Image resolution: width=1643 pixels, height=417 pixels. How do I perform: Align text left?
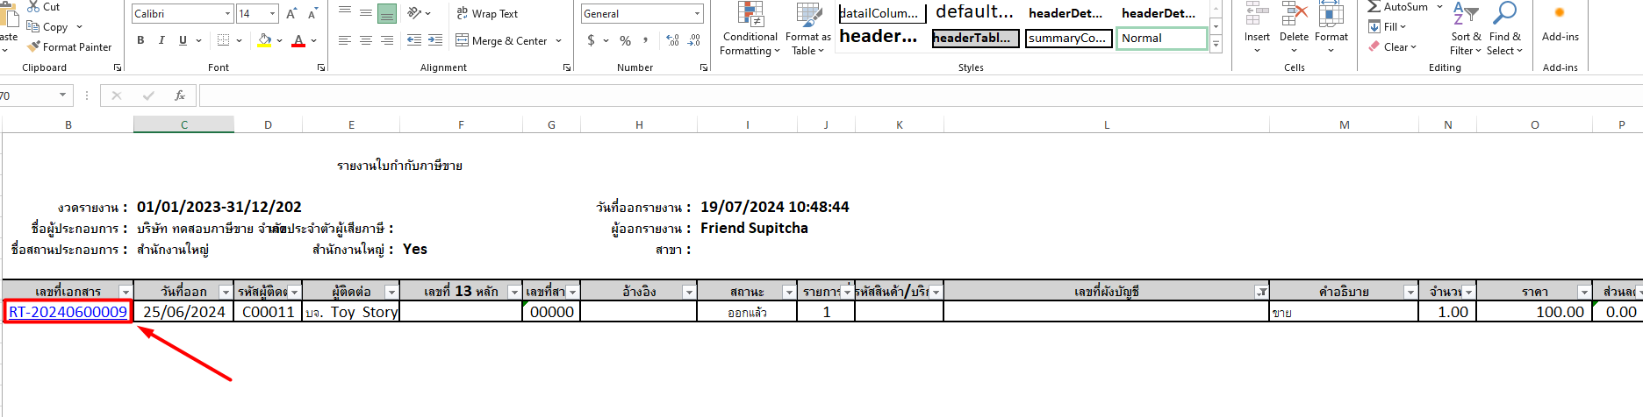click(x=345, y=40)
